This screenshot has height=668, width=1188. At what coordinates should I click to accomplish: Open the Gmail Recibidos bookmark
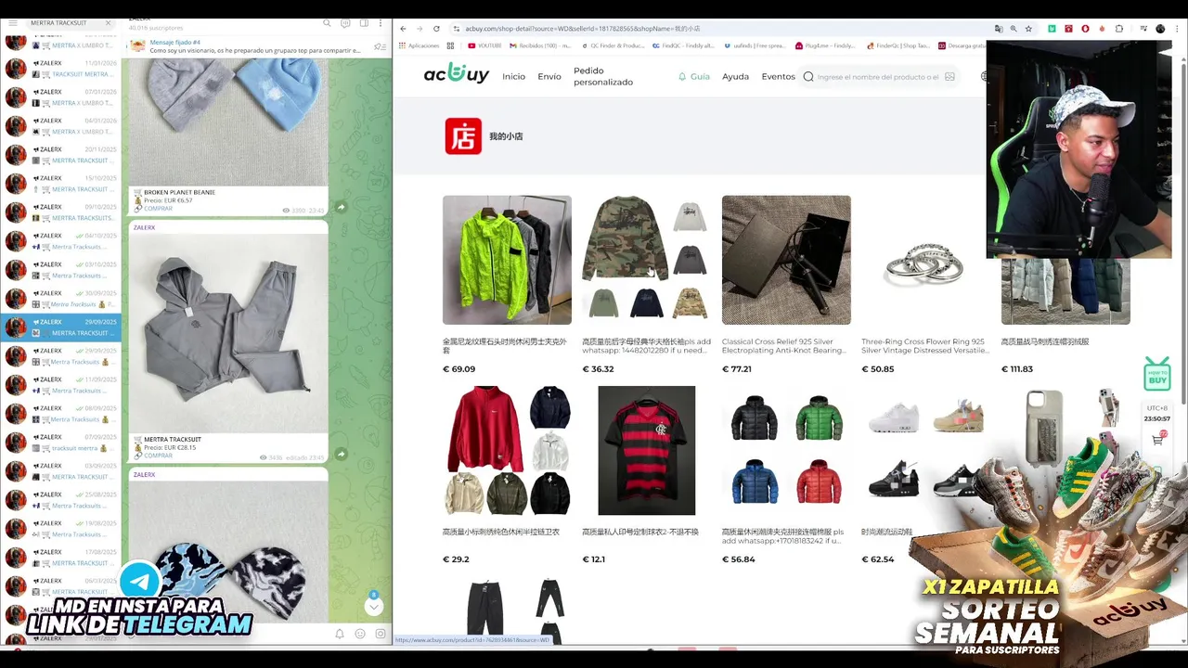pyautogui.click(x=542, y=45)
